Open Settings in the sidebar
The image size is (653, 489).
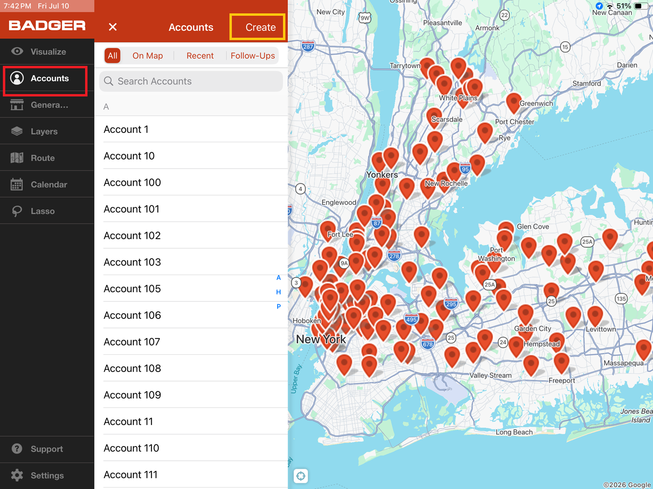[x=47, y=476]
